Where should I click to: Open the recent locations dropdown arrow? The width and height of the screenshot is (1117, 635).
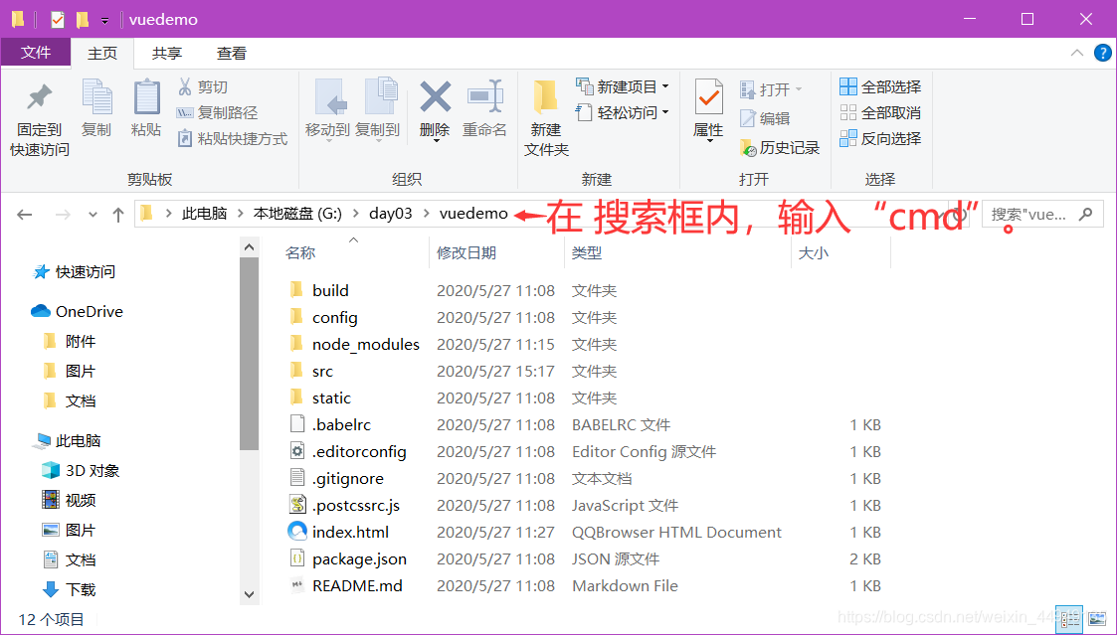93,215
